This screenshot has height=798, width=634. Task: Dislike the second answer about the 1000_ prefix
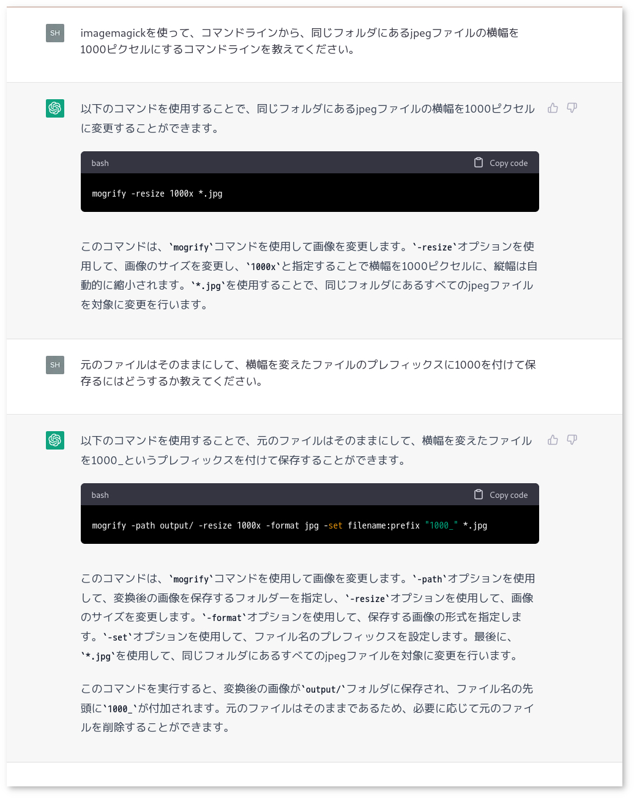572,440
